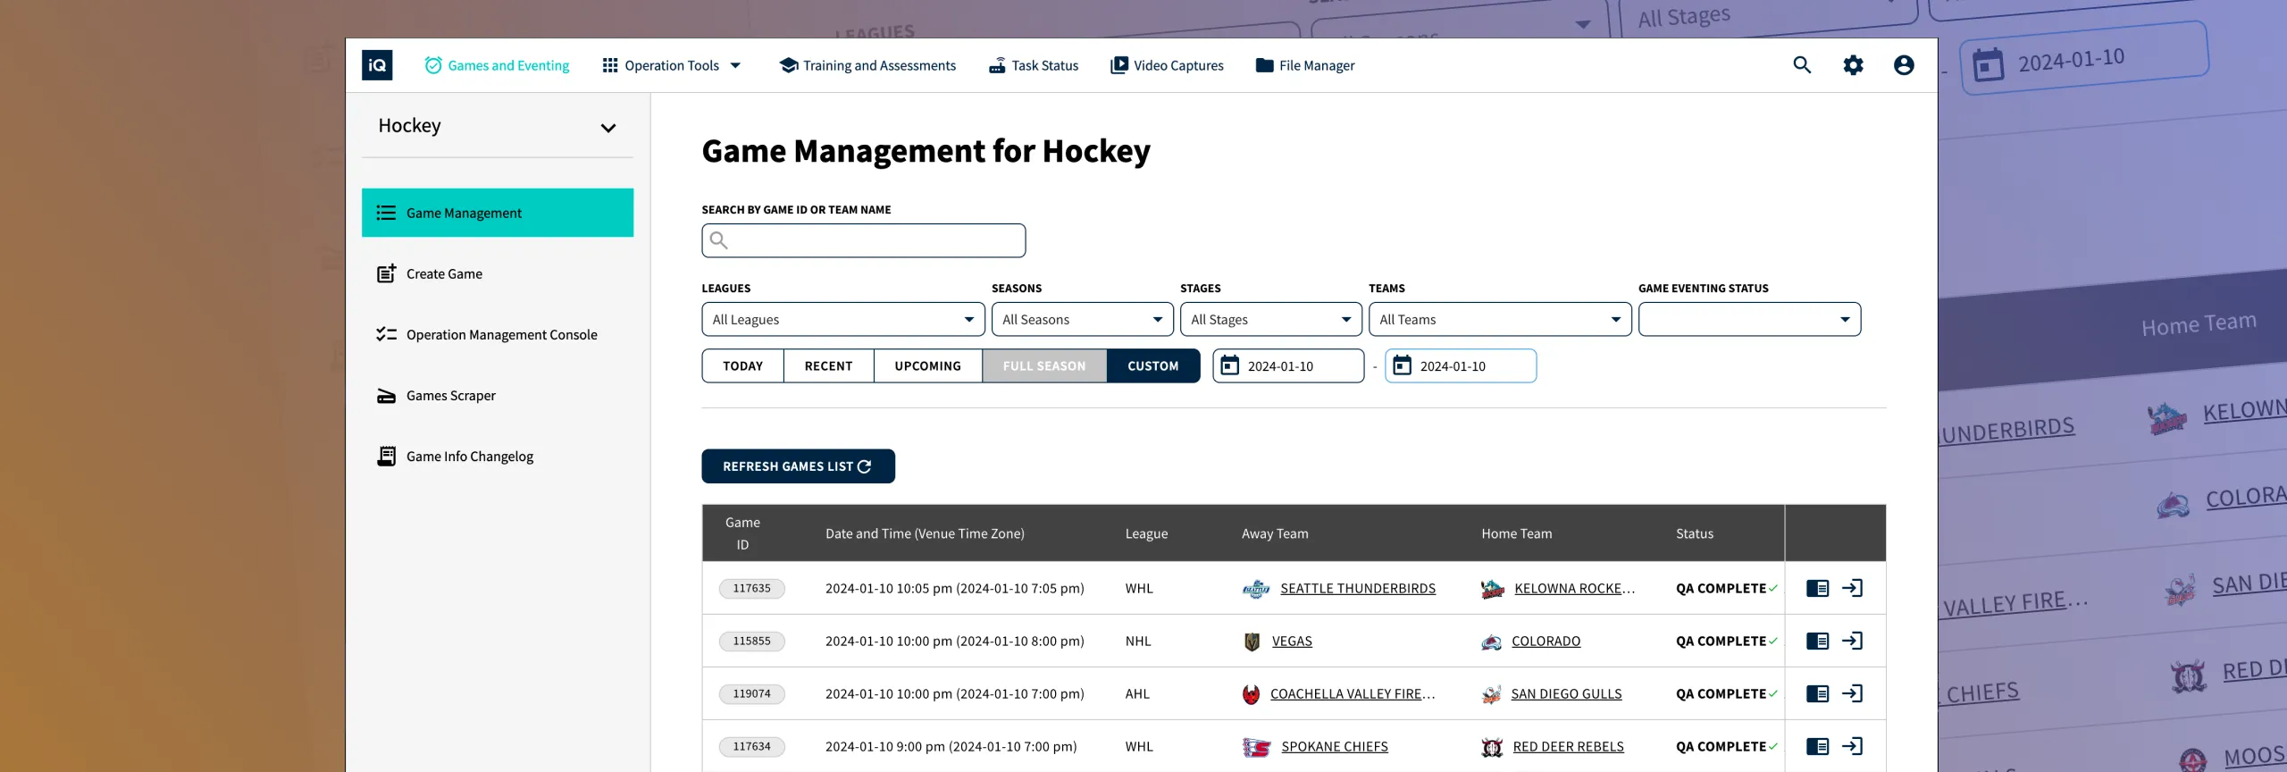The height and width of the screenshot is (772, 2287).
Task: Click Coachella Valley Firebirds logo
Action: point(1252,694)
